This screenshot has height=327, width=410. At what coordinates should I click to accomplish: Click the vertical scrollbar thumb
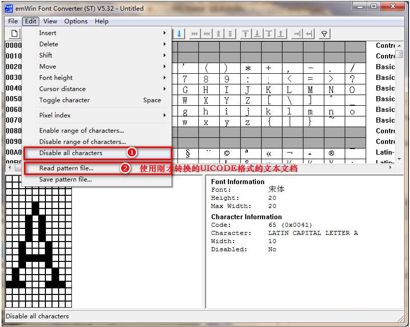399,54
